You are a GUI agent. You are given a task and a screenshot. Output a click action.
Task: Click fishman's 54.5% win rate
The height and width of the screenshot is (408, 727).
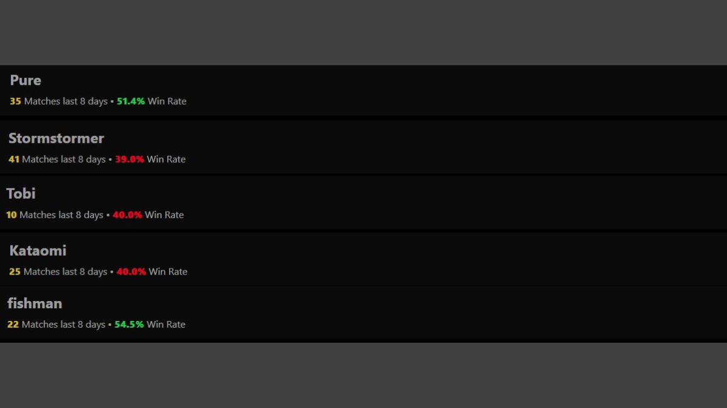(x=129, y=325)
